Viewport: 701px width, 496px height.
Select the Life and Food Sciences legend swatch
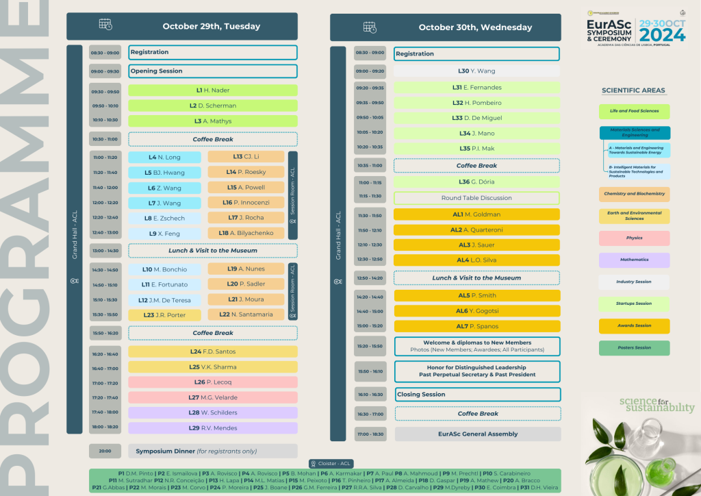click(x=634, y=111)
